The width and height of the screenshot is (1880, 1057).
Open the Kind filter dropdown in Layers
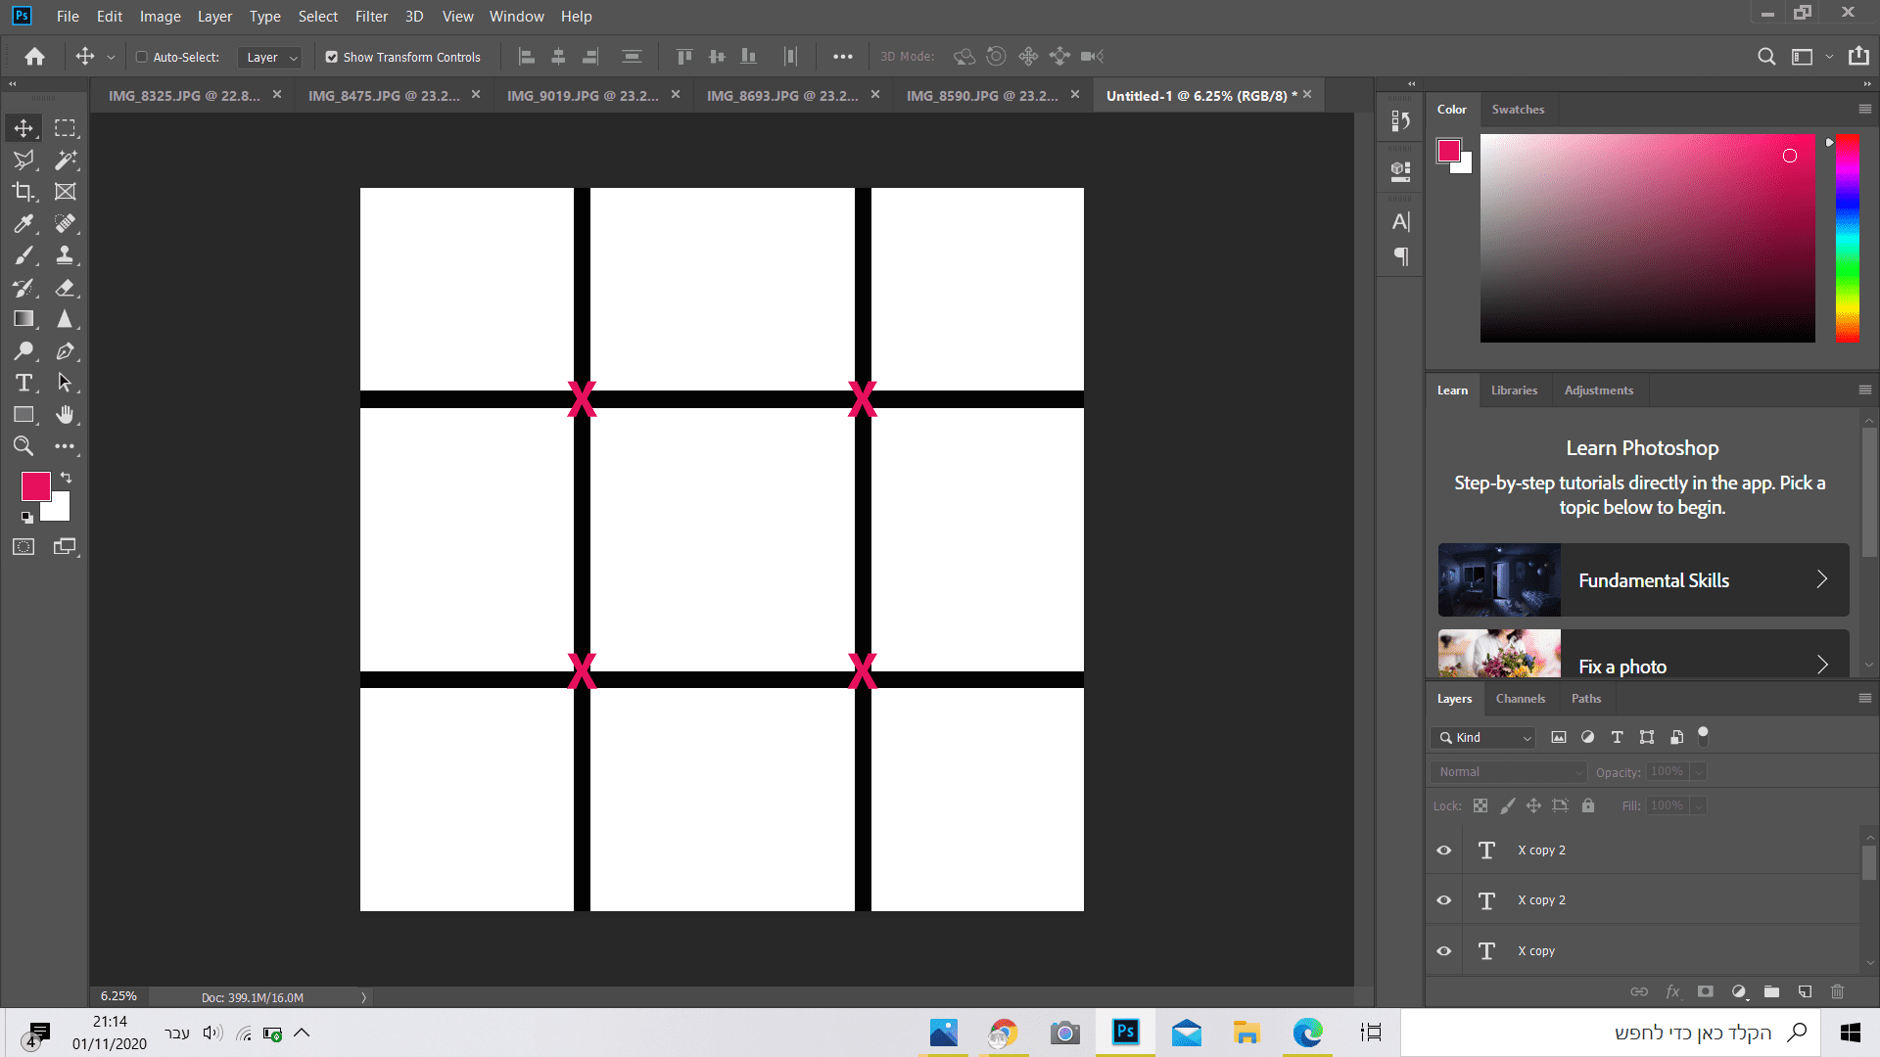[1482, 737]
